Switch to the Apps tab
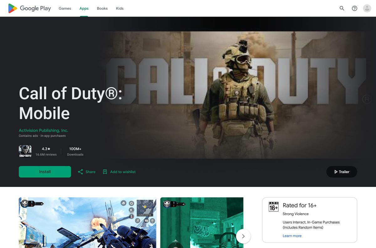Viewport: 376px width, 248px height. coord(84,8)
